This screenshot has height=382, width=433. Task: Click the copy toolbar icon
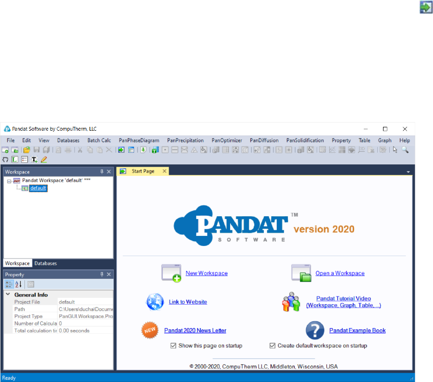pyautogui.click(x=90, y=150)
